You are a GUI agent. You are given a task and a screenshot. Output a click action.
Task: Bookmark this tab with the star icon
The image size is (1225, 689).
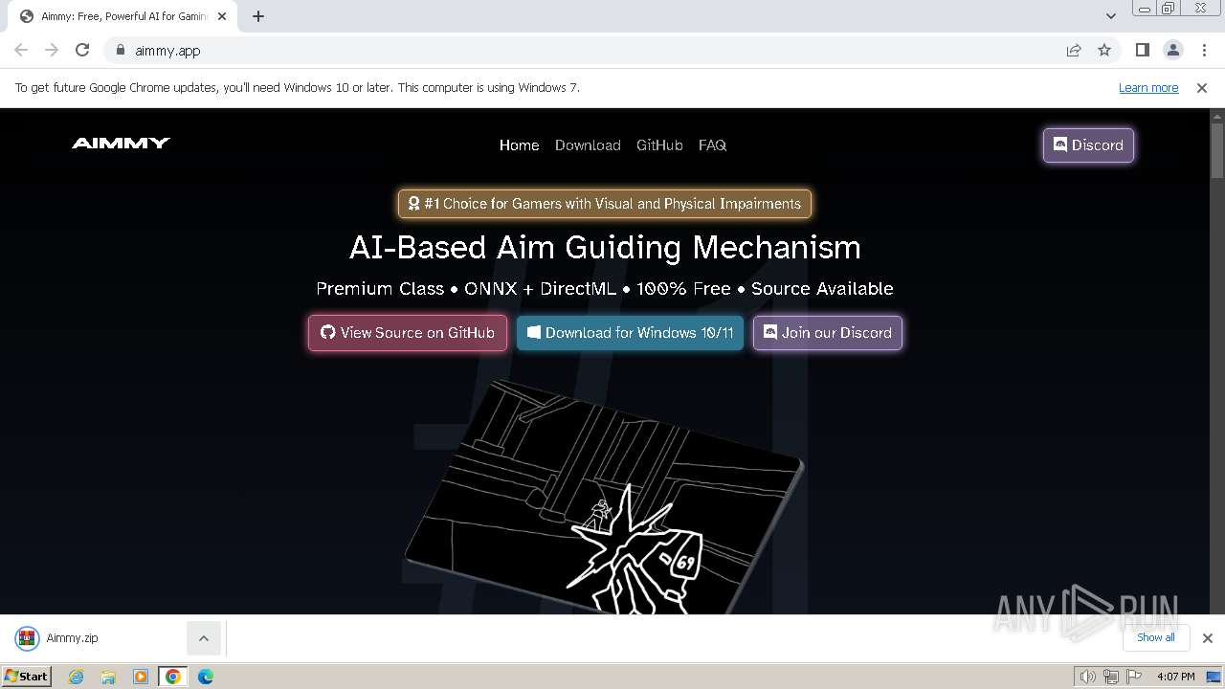point(1104,51)
